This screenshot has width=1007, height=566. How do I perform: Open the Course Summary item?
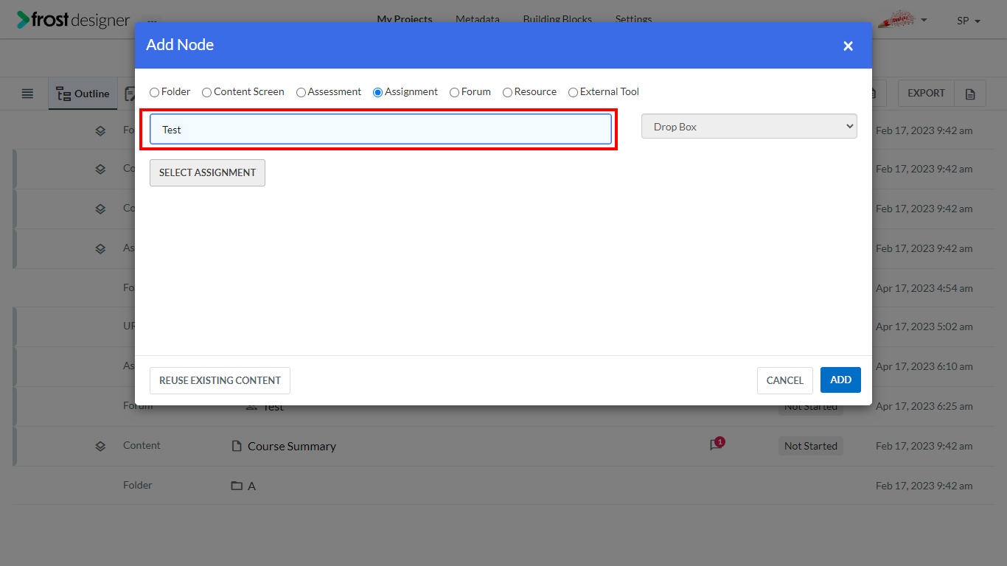(x=292, y=446)
